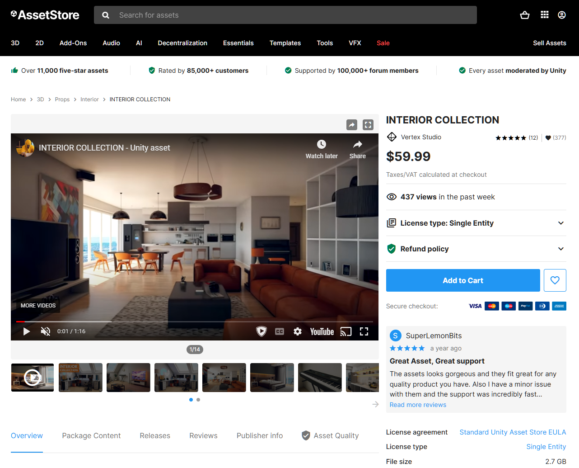
Task: Click the share arrow above the video
Action: point(352,125)
